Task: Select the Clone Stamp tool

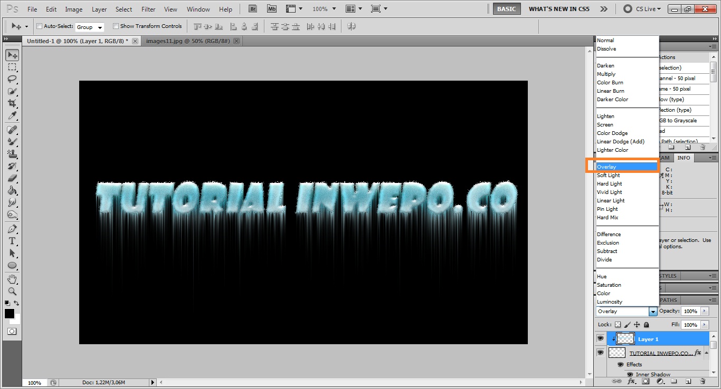Action: pos(12,154)
